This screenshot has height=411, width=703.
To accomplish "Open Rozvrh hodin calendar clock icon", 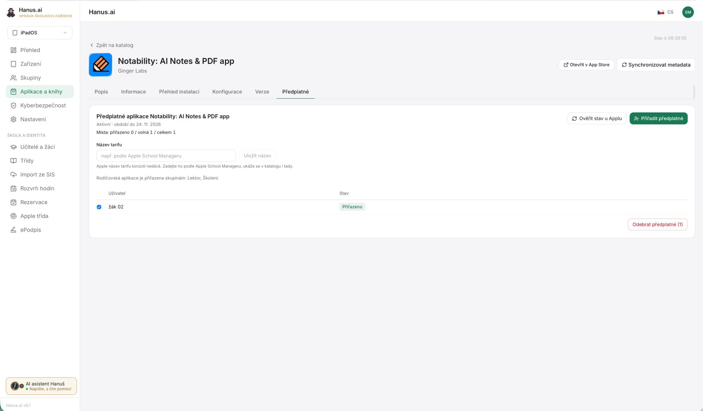I will pos(13,189).
